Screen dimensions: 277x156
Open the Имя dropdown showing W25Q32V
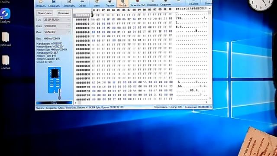coord(57,32)
